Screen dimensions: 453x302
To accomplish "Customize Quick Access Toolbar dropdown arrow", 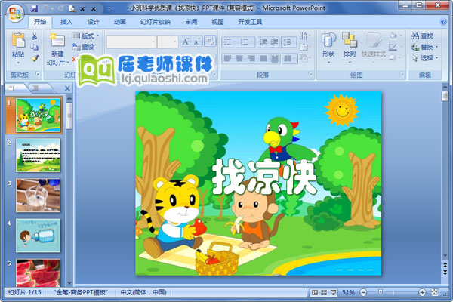I will point(109,8).
